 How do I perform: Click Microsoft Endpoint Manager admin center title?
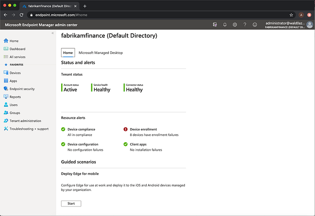pyautogui.click(x=41, y=25)
